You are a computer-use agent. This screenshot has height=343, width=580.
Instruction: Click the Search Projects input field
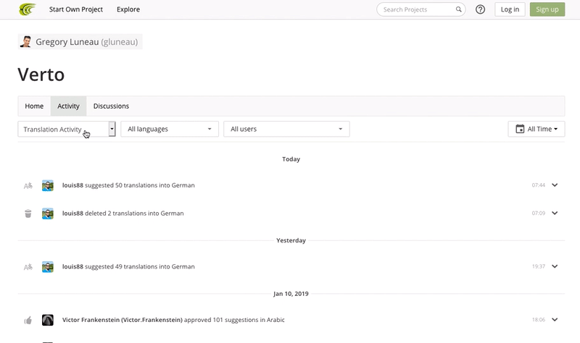(x=418, y=9)
